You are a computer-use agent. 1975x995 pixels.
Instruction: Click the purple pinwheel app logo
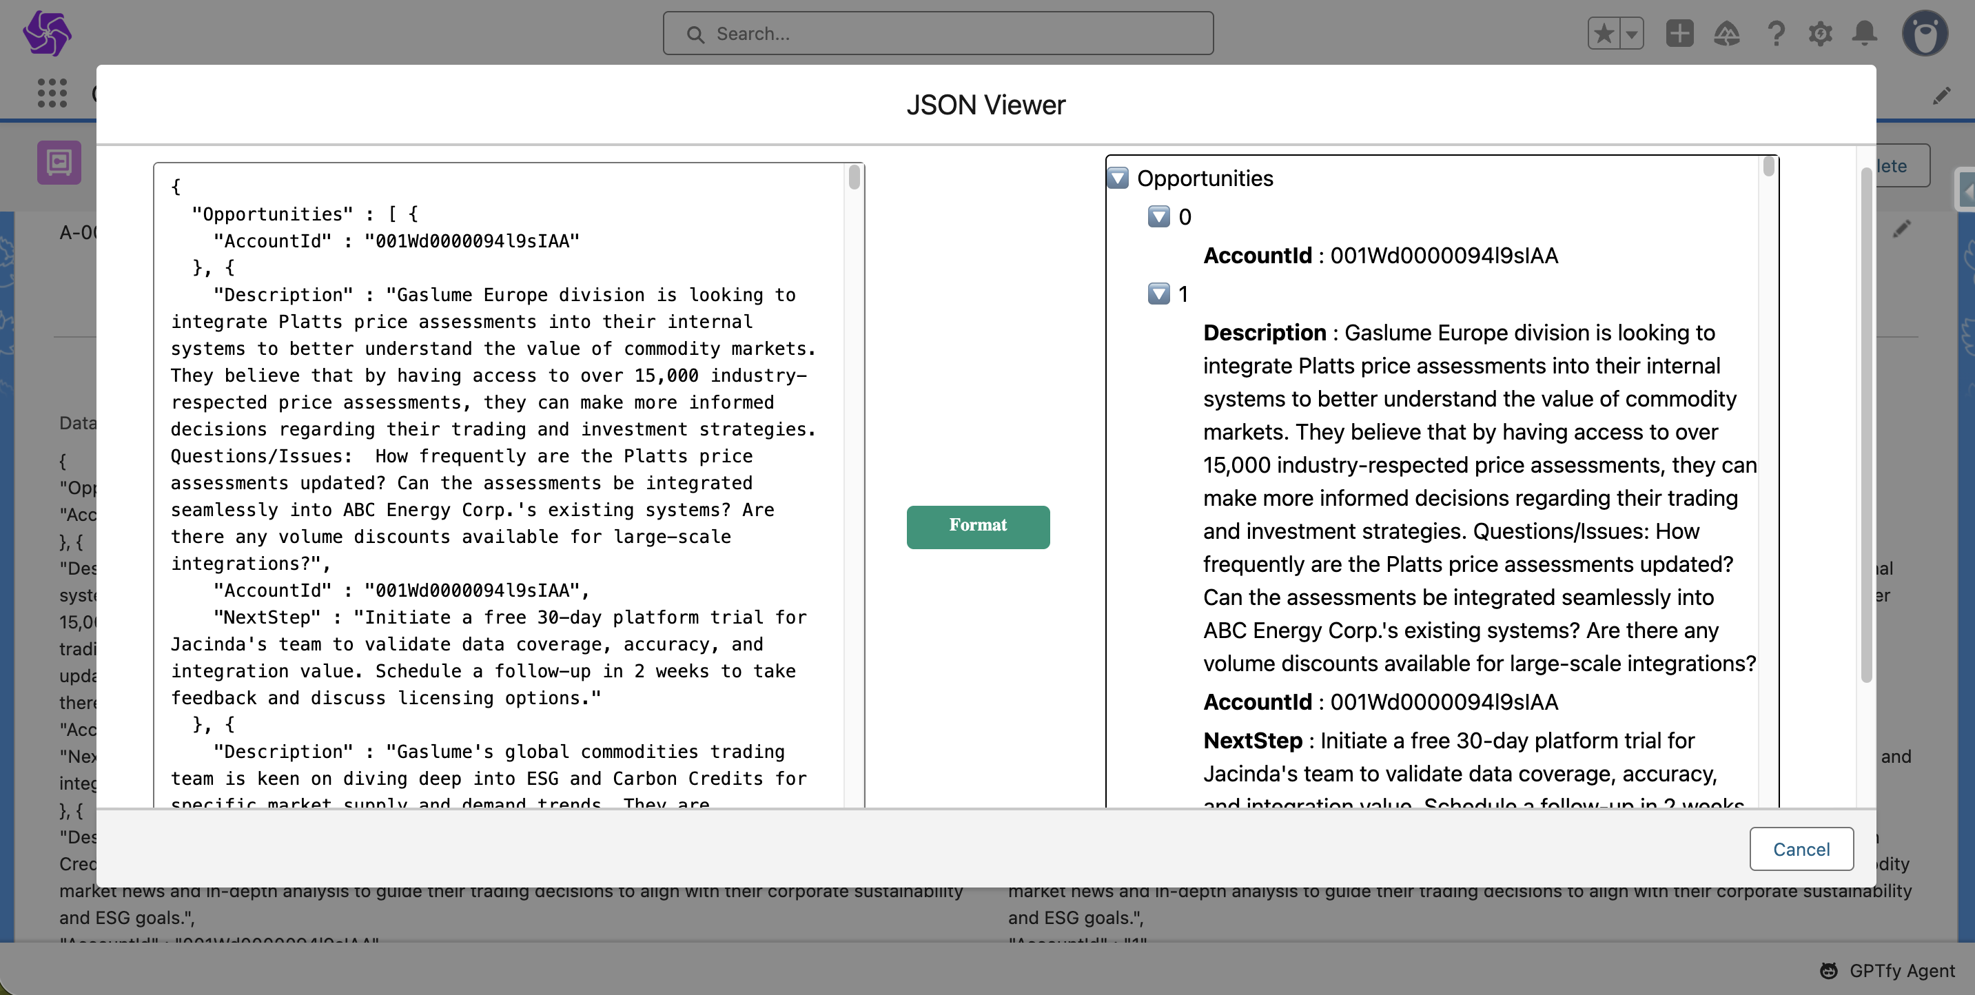[x=47, y=34]
